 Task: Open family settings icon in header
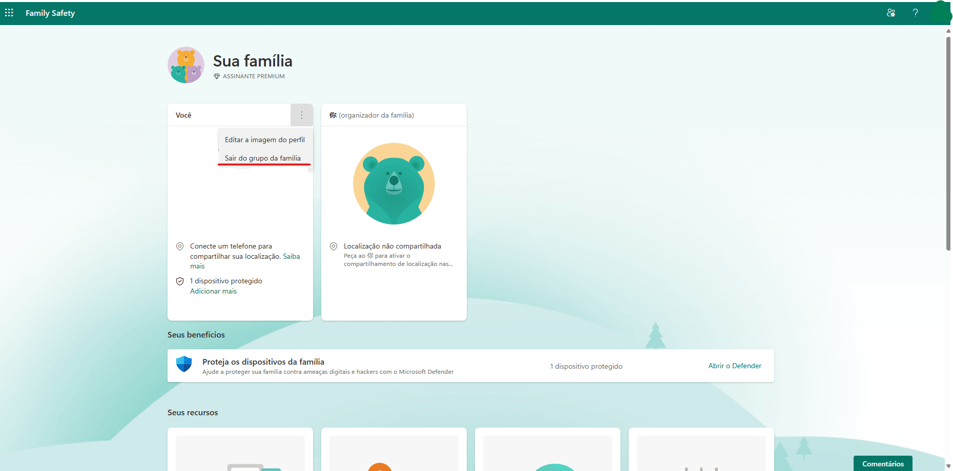(x=891, y=13)
